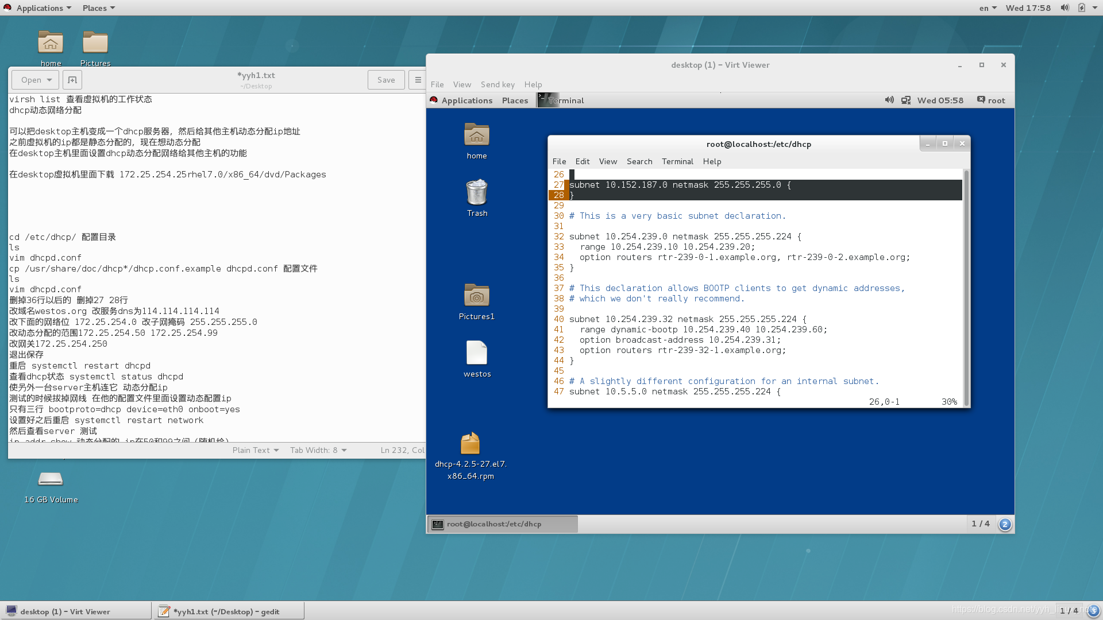Expand Tab Width dropdown in status bar
Image resolution: width=1103 pixels, height=620 pixels.
pos(318,450)
